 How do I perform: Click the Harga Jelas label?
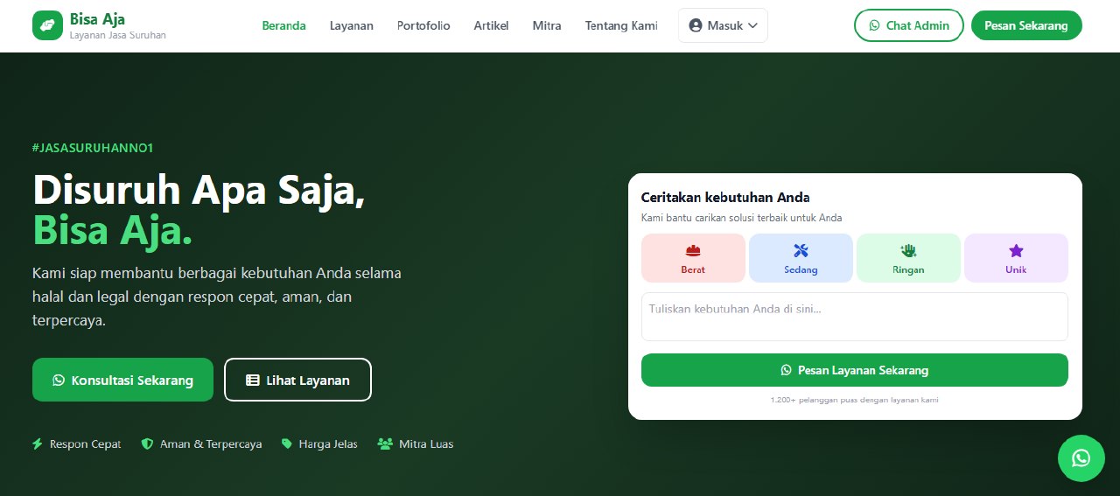(x=328, y=444)
